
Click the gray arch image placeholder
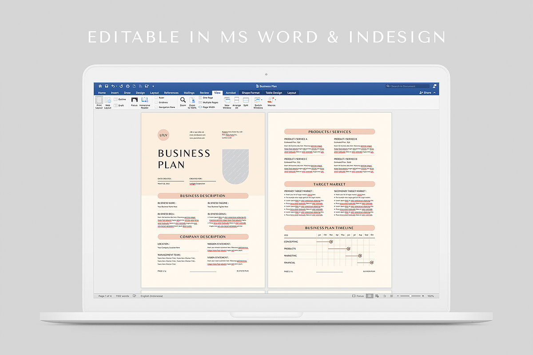[235, 166]
